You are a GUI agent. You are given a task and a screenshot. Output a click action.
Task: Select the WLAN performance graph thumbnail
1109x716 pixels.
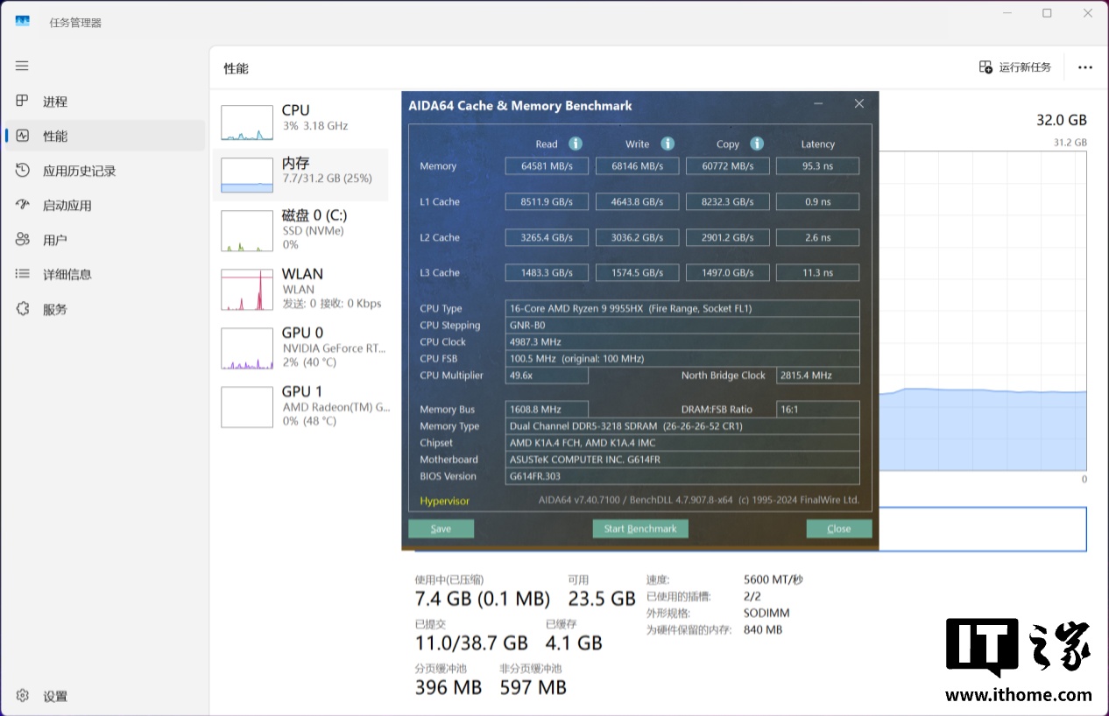247,290
